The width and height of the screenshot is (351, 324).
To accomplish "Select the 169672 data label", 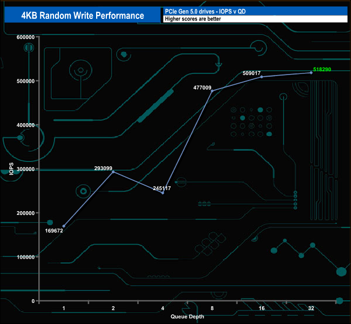I will click(54, 231).
